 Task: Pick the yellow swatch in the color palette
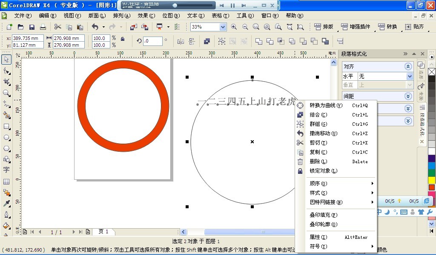click(431, 180)
